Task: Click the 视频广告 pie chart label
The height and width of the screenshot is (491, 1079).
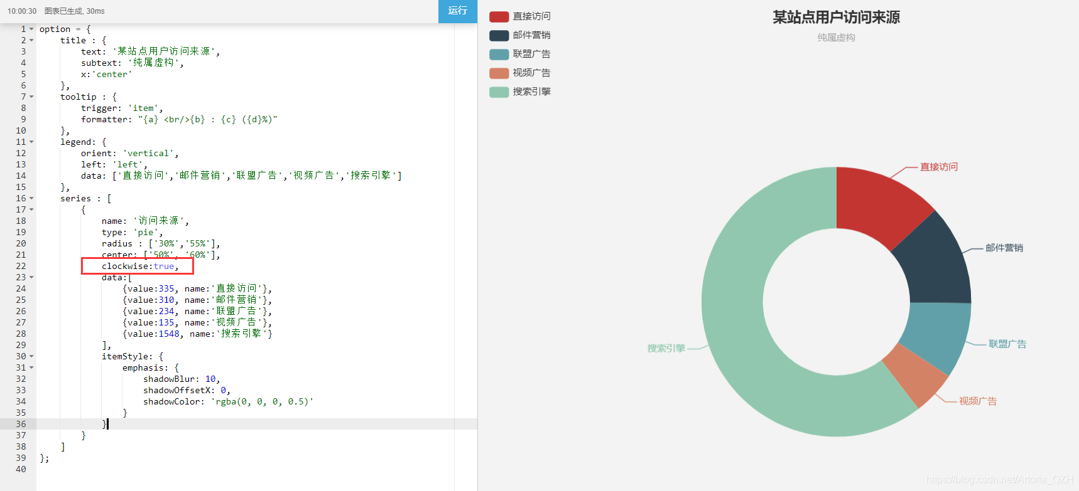Action: [x=978, y=401]
